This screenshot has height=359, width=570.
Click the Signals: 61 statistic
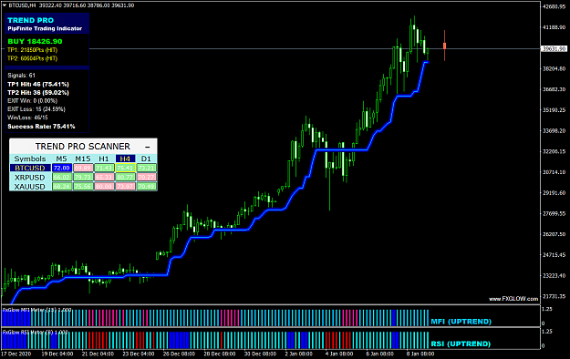point(22,76)
